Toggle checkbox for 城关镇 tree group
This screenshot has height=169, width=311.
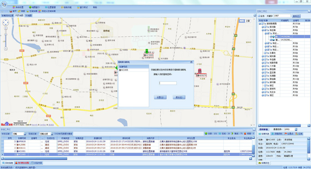(265, 56)
